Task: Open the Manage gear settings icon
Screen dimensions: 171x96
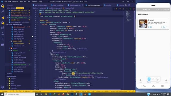Action: (x=3, y=87)
